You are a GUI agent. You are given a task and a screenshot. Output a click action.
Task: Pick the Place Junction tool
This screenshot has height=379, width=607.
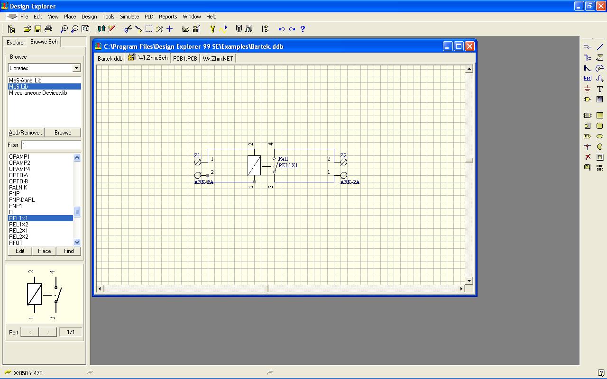point(588,147)
